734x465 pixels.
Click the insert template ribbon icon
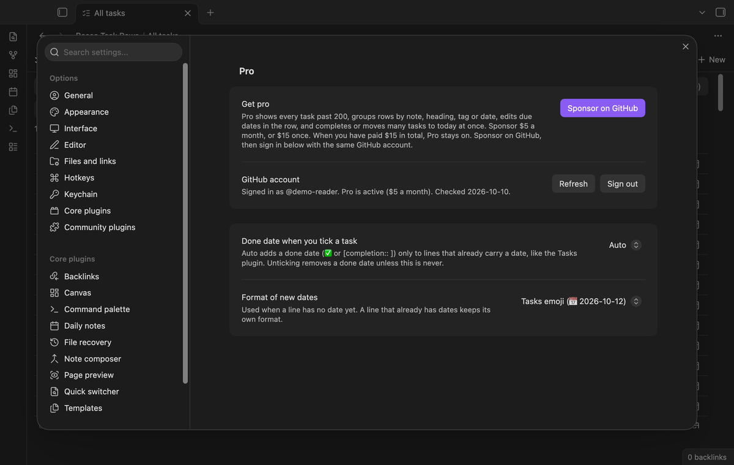(x=13, y=110)
